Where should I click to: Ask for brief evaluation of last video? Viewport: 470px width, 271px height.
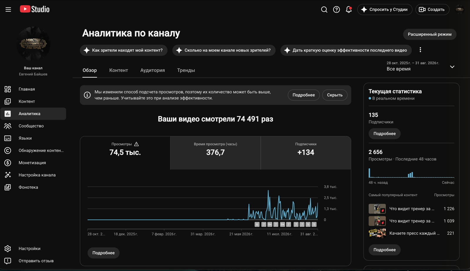tap(346, 50)
